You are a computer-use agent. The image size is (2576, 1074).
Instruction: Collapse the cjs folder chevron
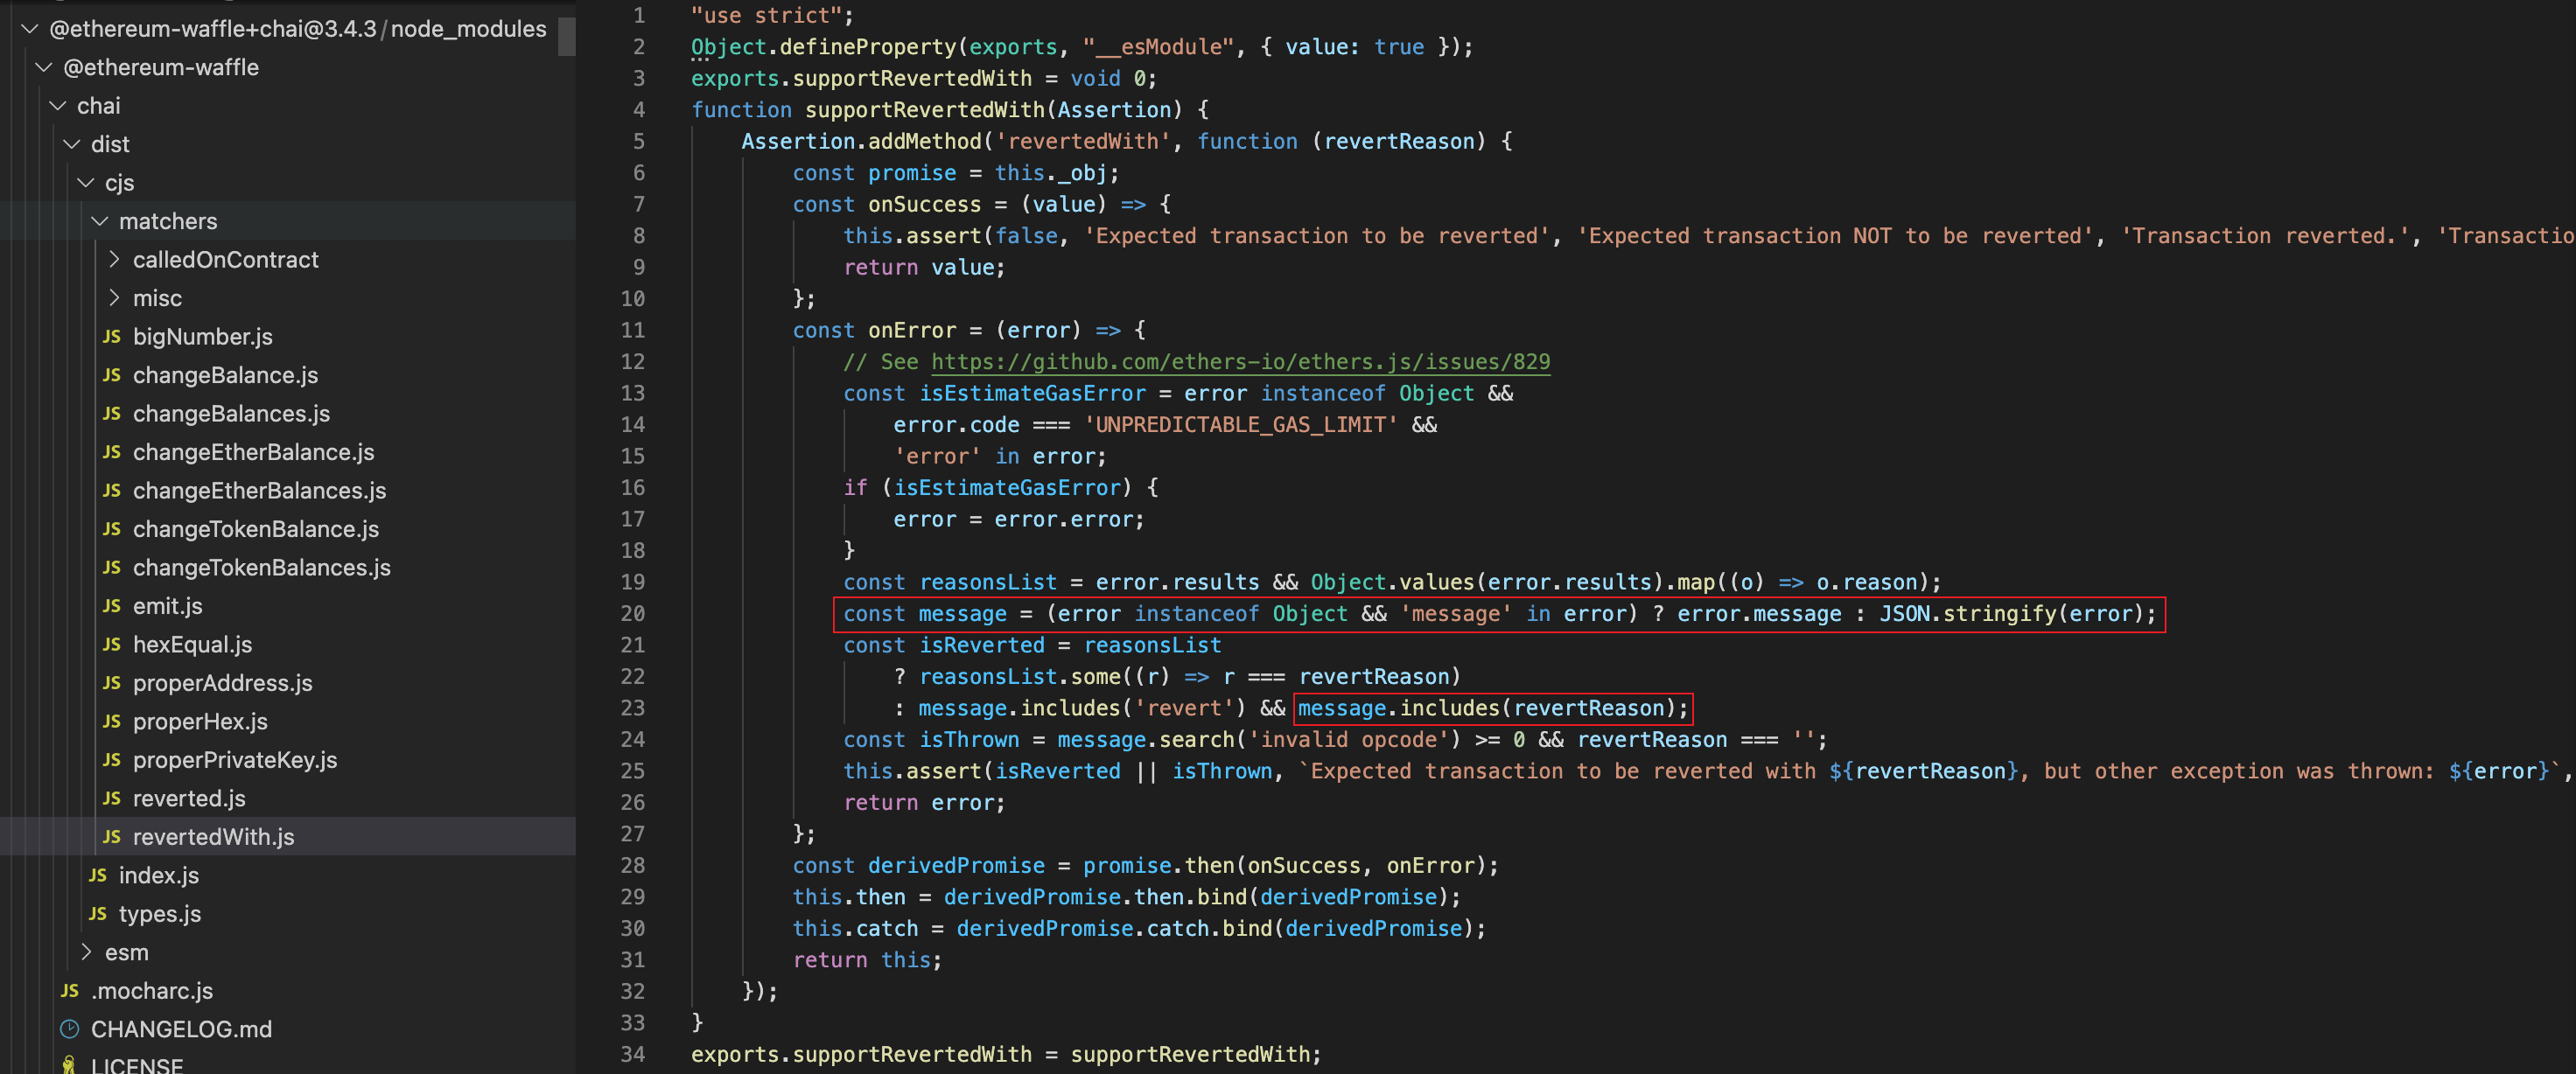click(86, 183)
